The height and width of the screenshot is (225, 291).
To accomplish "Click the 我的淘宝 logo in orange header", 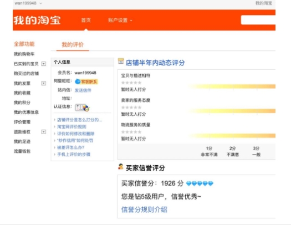I will [x=37, y=20].
